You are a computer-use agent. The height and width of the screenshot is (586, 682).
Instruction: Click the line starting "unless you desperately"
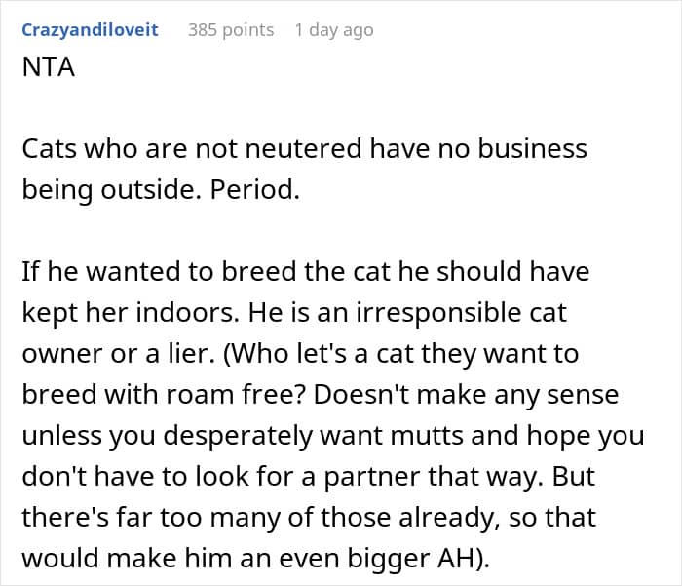pos(332,435)
